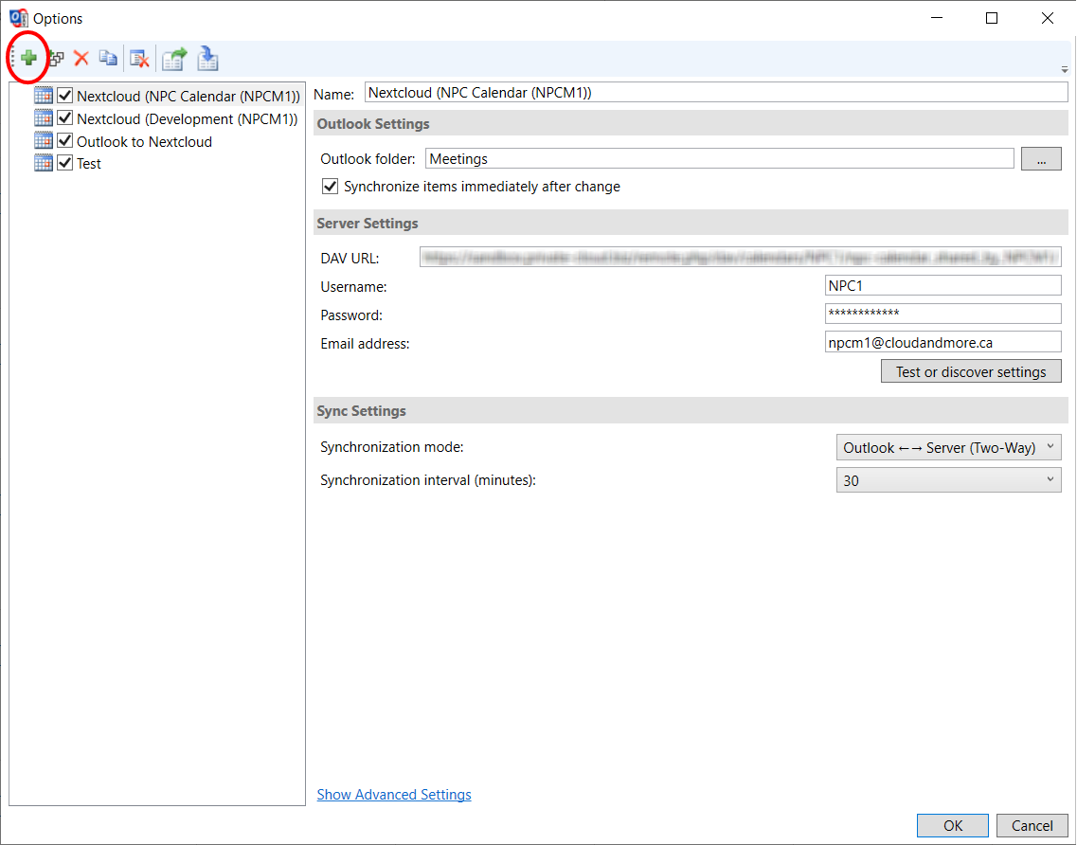Select the Test profile in the list
1077x845 pixels.
click(x=89, y=164)
